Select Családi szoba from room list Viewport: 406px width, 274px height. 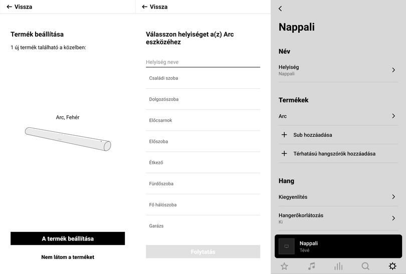[203, 78]
